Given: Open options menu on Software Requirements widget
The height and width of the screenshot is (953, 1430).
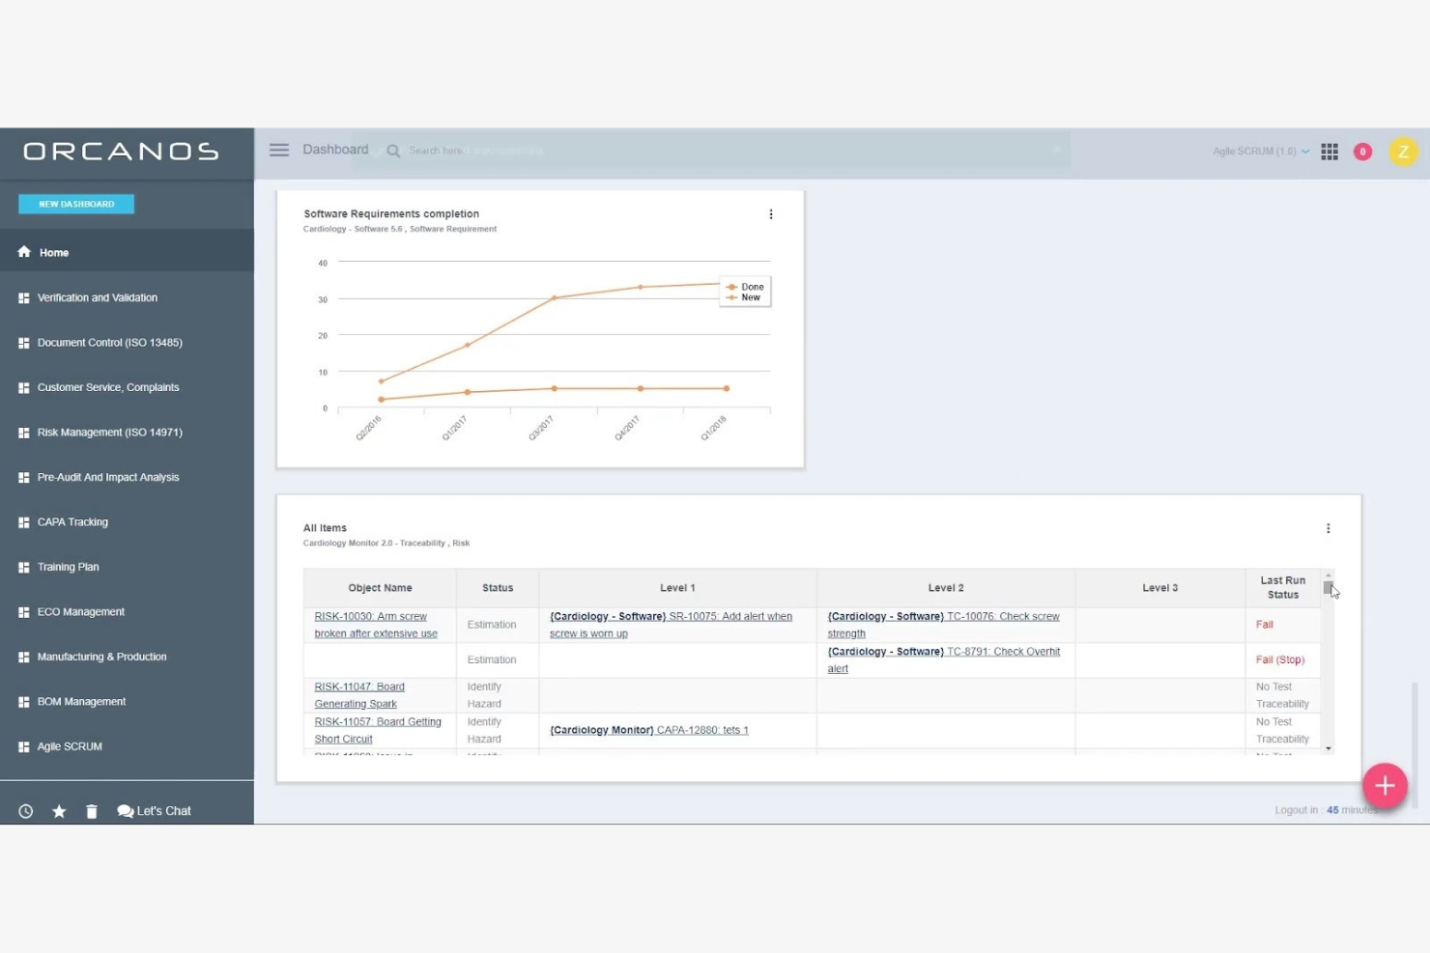Looking at the screenshot, I should (770, 213).
